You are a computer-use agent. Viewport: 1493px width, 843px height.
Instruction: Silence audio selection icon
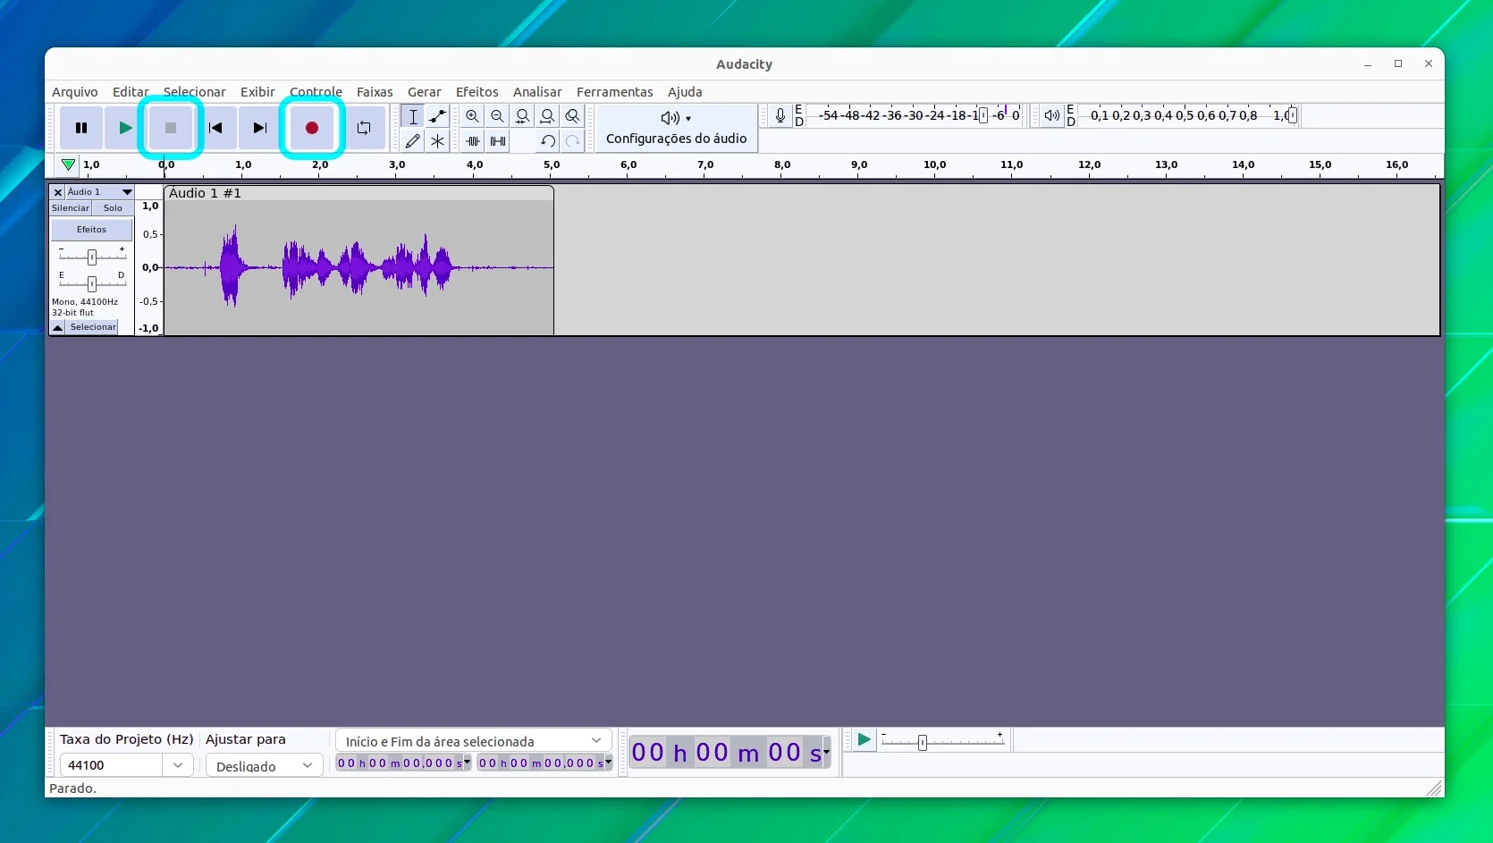[x=498, y=140]
